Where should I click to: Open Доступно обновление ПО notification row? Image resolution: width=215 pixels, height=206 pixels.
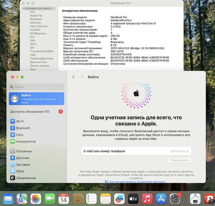(x=37, y=112)
